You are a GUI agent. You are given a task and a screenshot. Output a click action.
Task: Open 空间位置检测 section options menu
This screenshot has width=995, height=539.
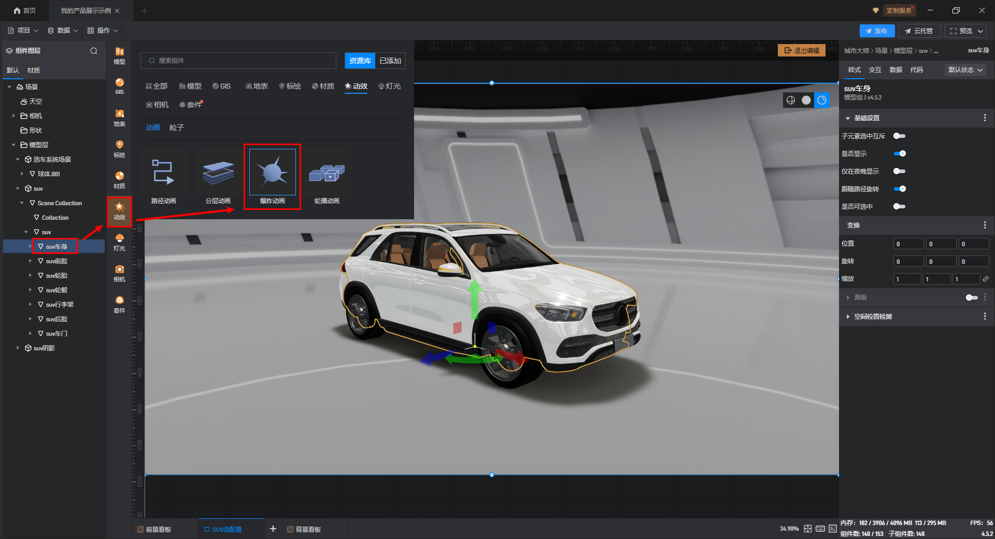(985, 316)
